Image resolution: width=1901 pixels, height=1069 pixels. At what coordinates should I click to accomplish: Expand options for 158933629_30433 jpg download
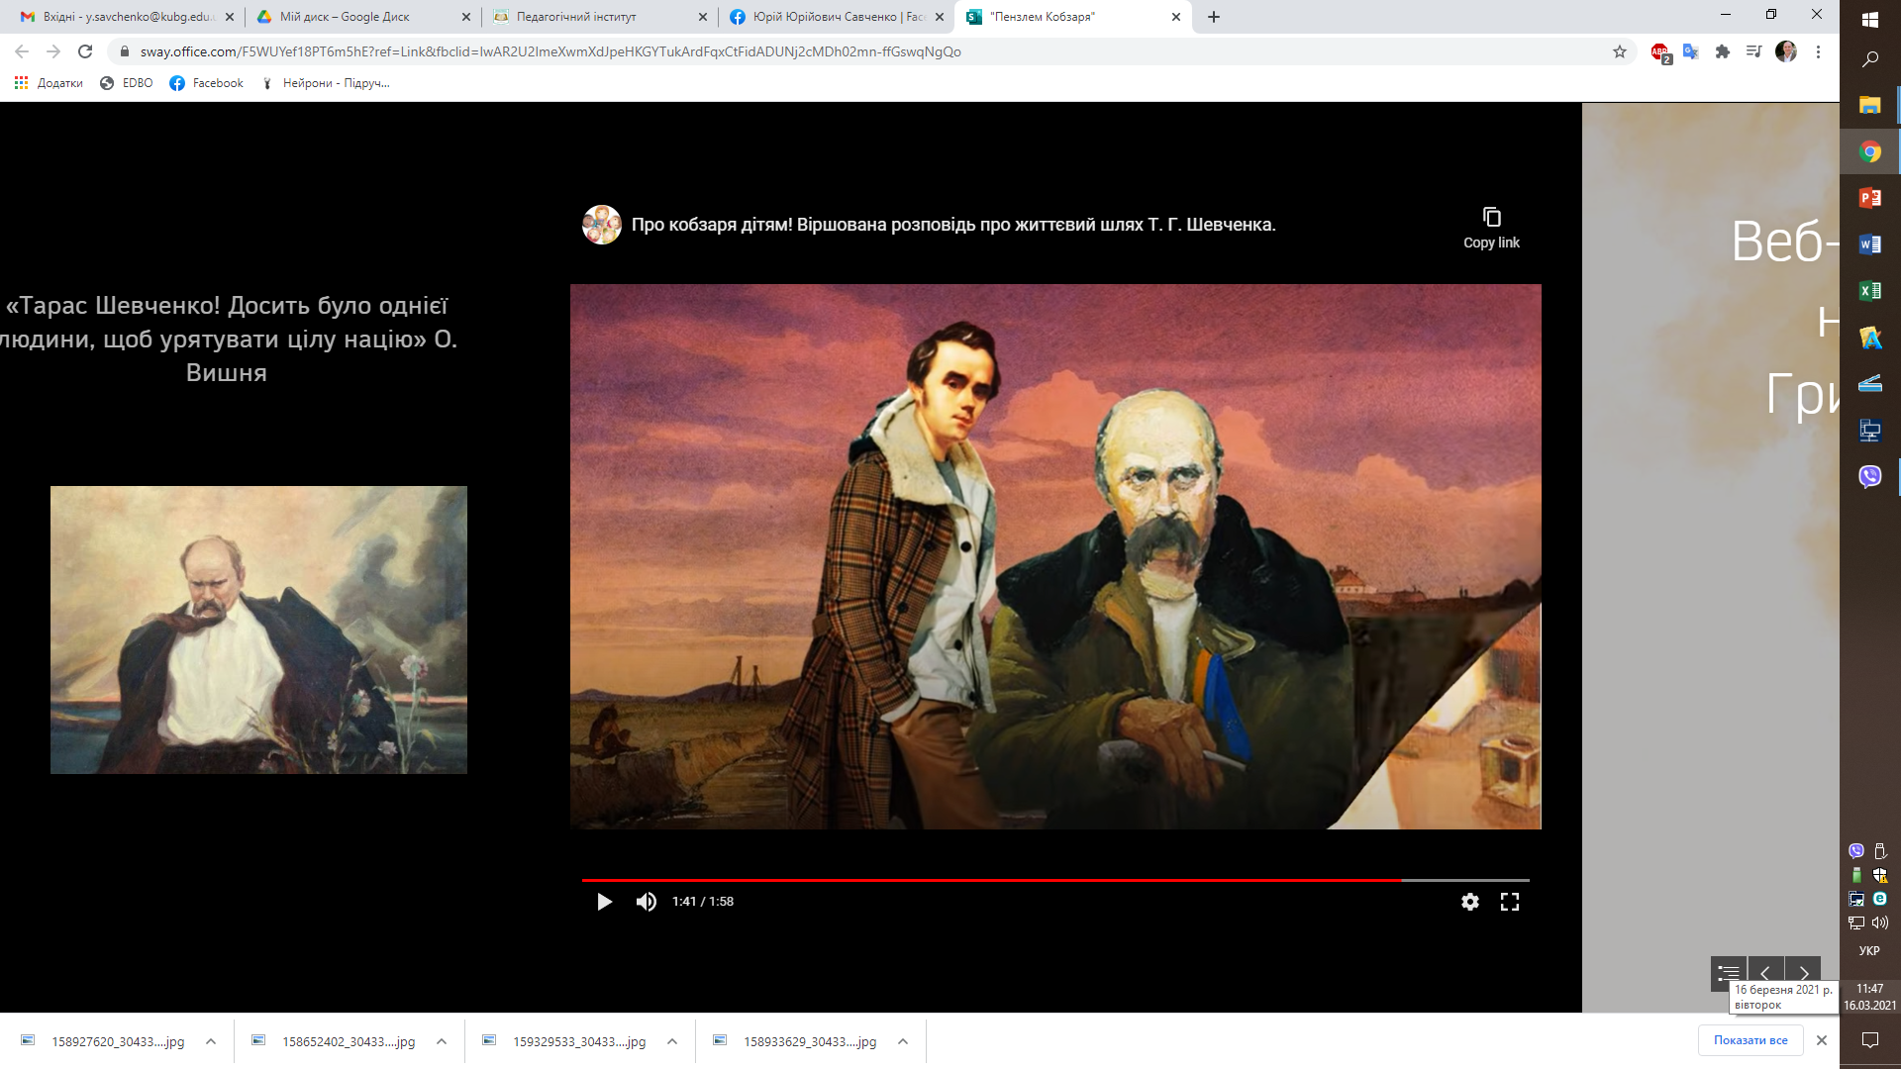[x=903, y=1041]
